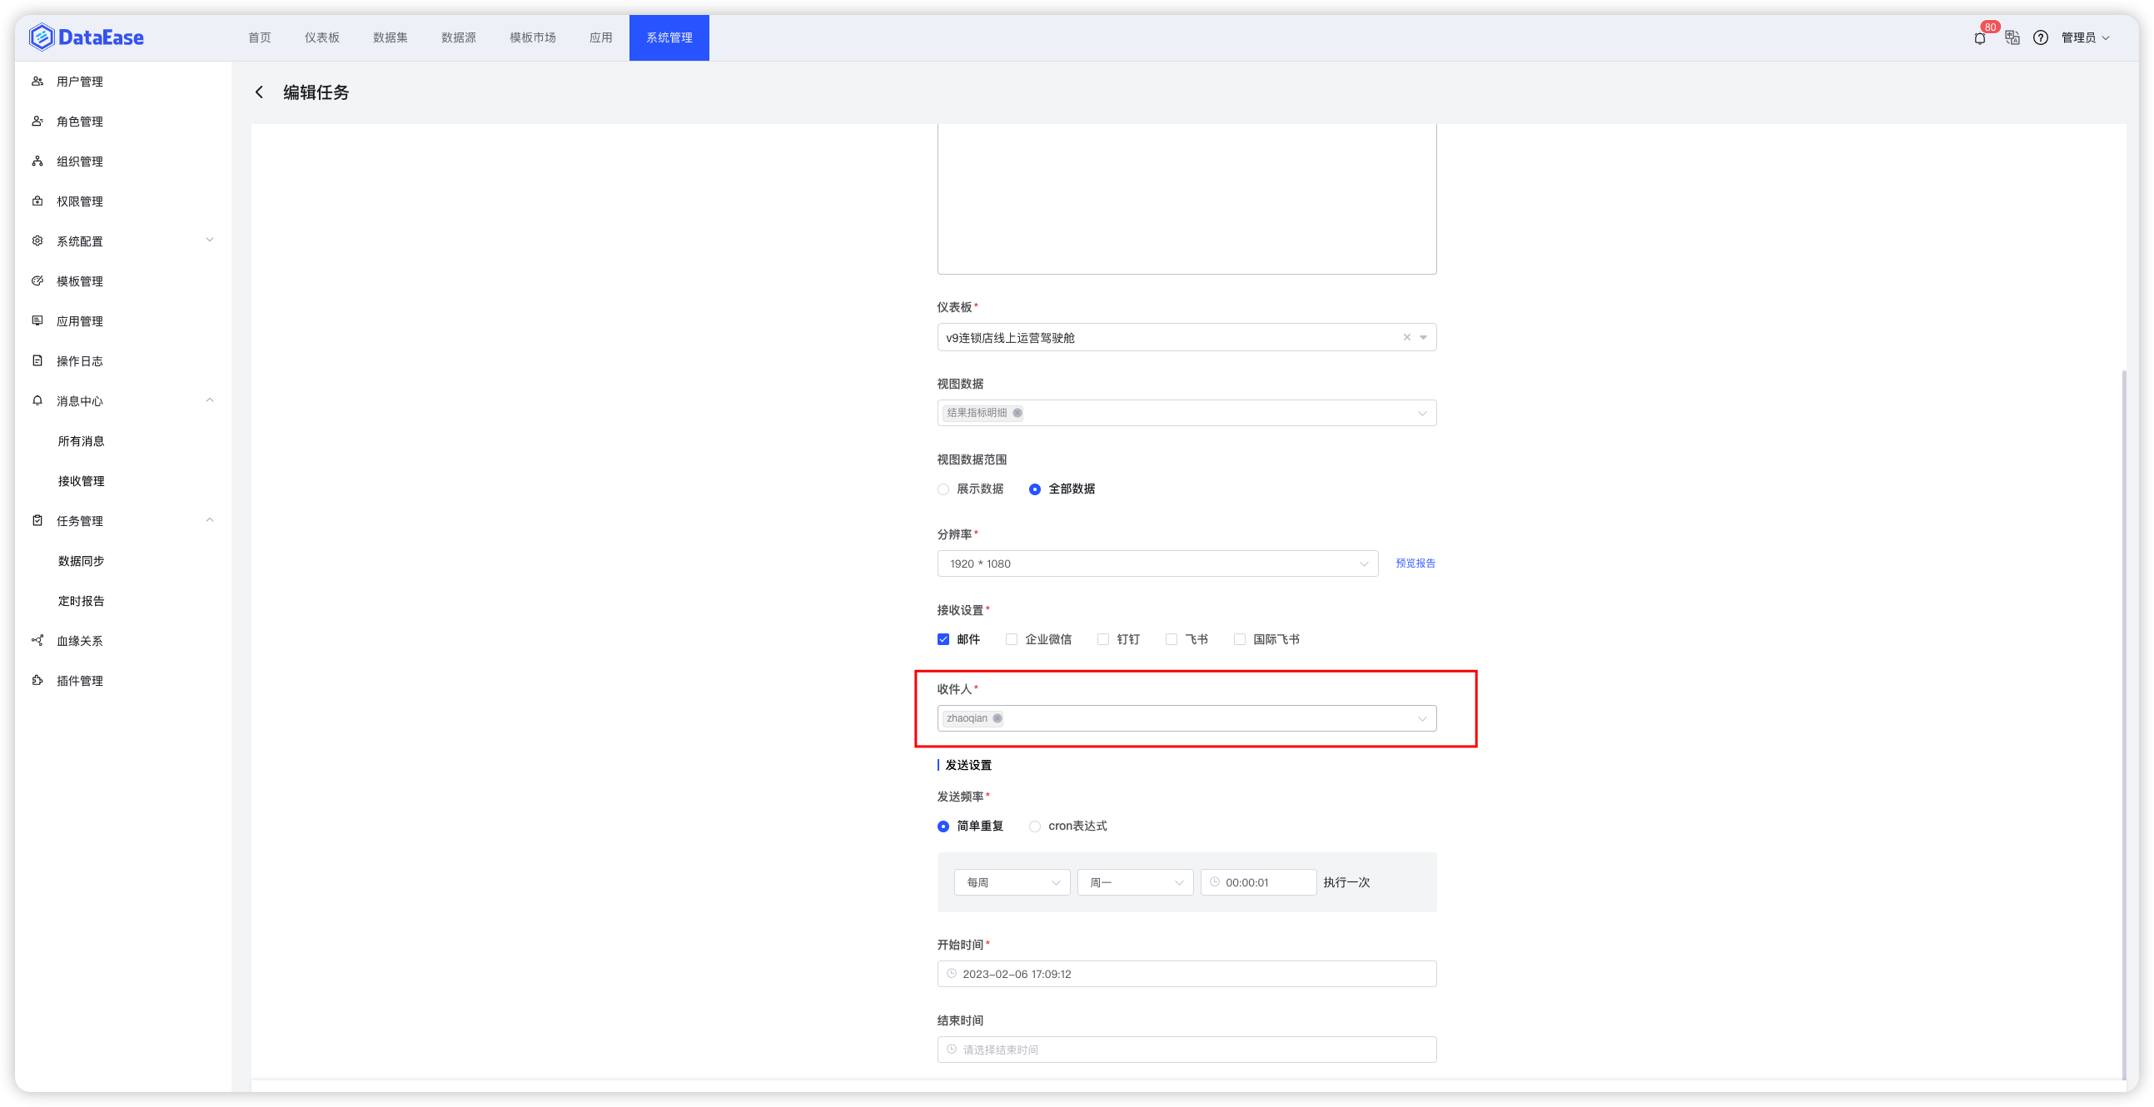The height and width of the screenshot is (1107, 2154).
Task: Click the 结束时间 date field
Action: 1186,1050
